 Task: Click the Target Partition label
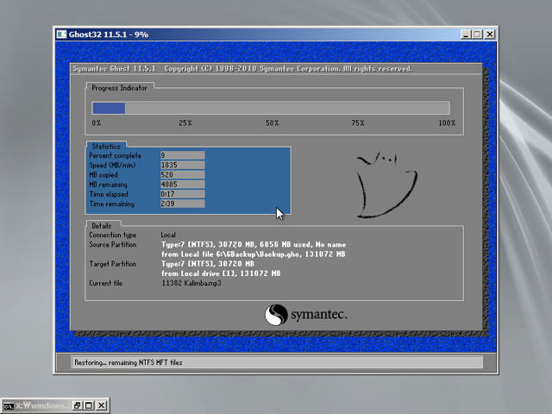[113, 264]
